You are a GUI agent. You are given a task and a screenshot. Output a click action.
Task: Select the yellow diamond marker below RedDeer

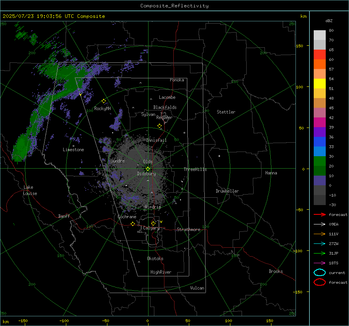coord(160,126)
